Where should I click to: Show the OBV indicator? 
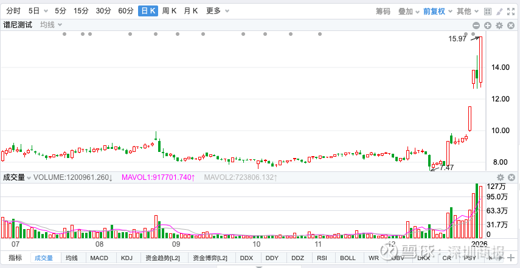(x=397, y=258)
